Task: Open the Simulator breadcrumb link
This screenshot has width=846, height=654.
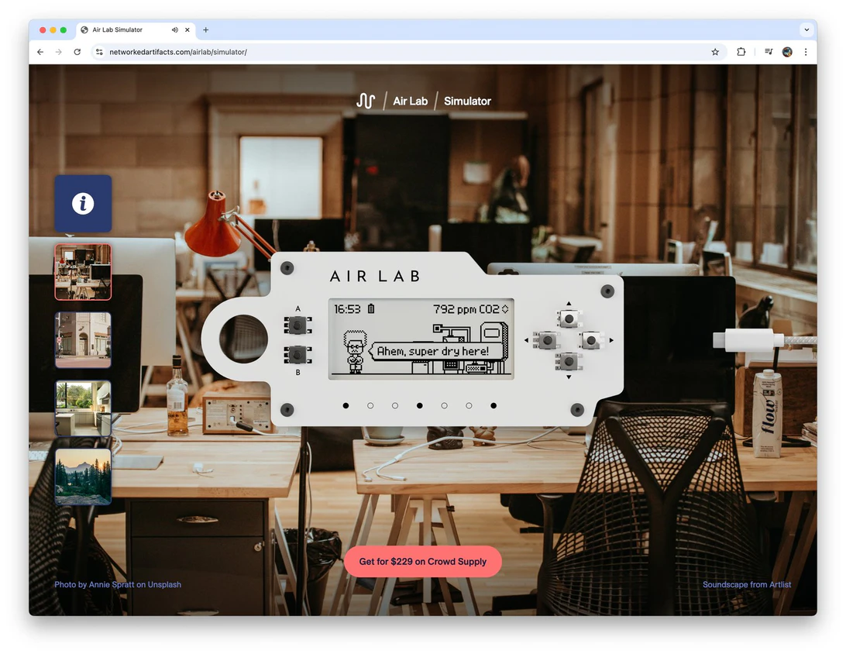Action: (x=467, y=101)
